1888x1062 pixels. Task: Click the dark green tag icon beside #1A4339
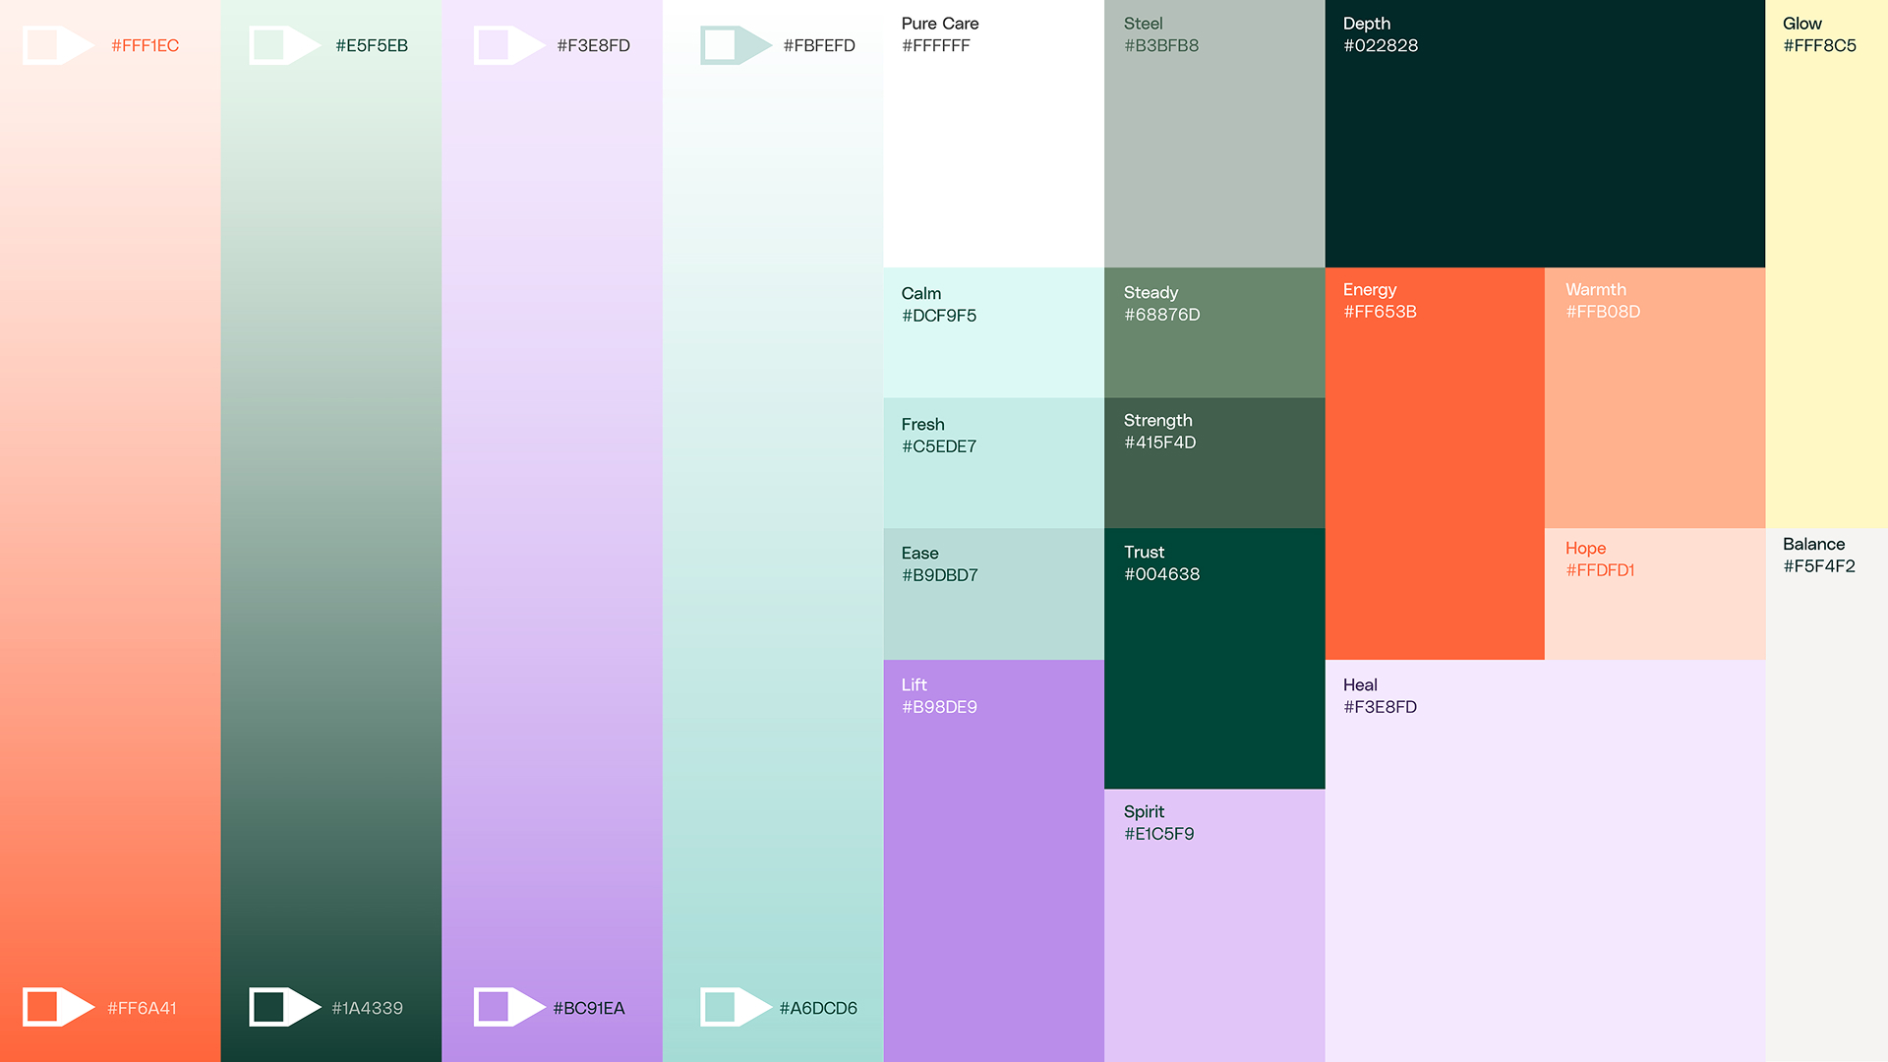tap(284, 1007)
